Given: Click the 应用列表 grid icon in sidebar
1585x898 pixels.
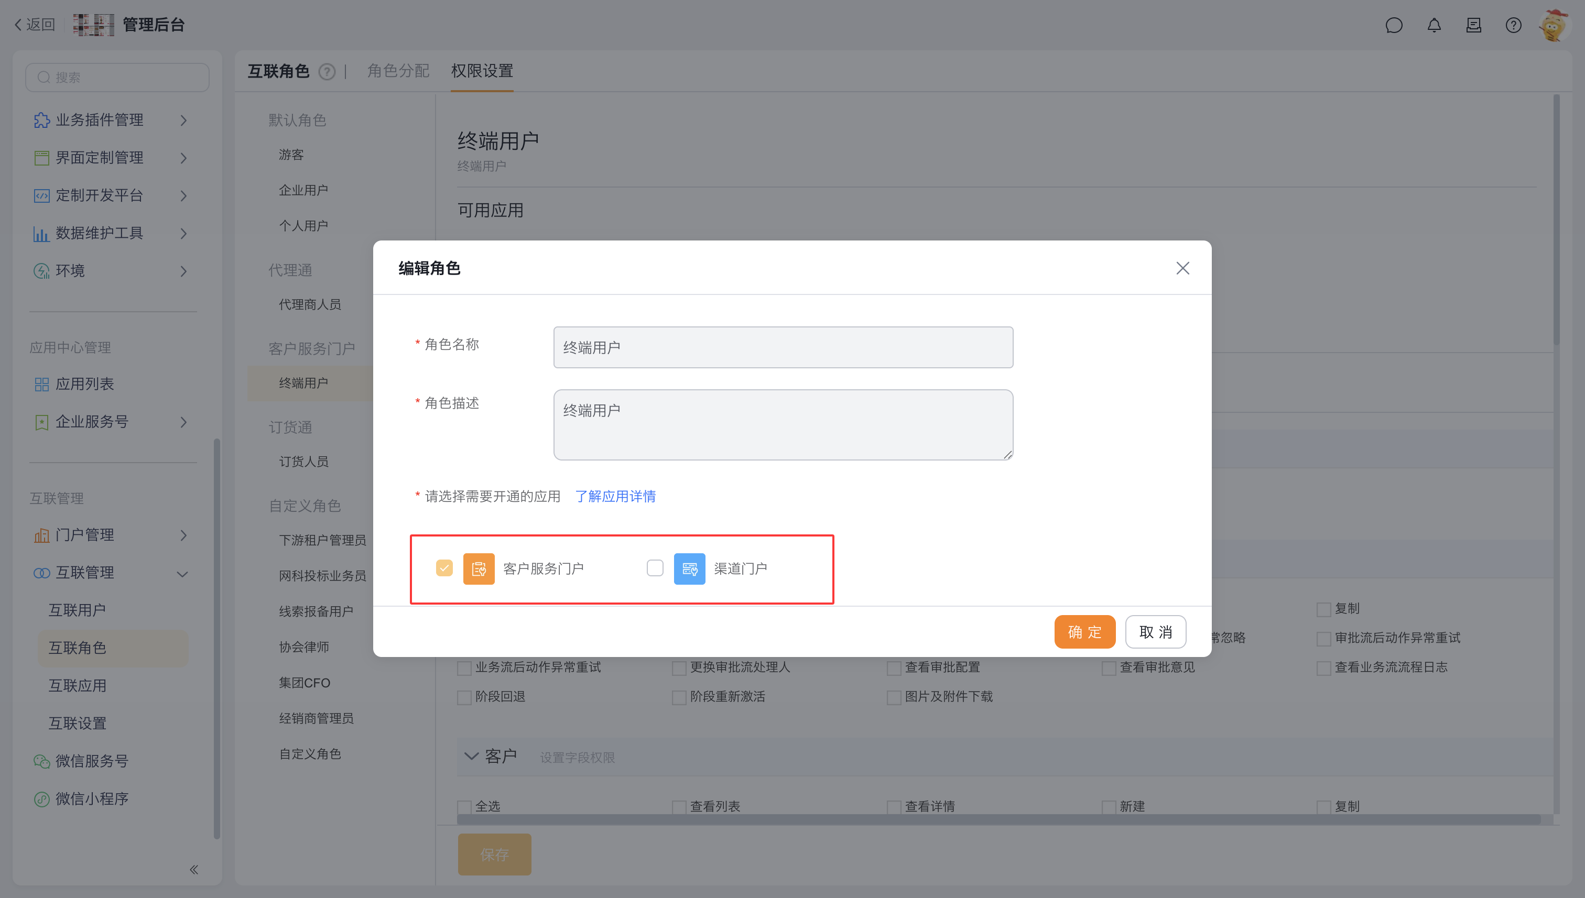Looking at the screenshot, I should pos(41,384).
